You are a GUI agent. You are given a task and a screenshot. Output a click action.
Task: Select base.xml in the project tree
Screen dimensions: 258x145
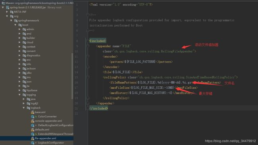tap(40, 112)
